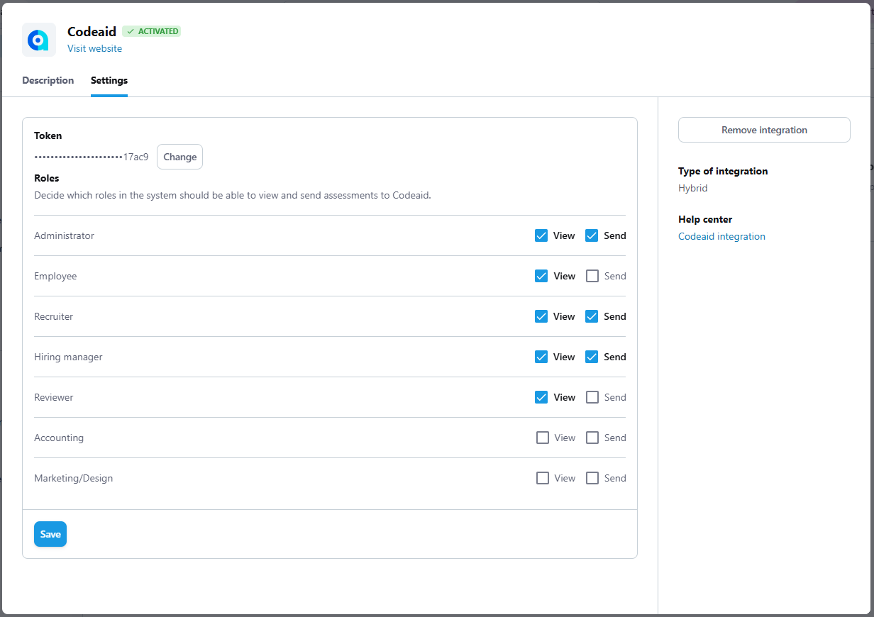The height and width of the screenshot is (617, 874).
Task: Click the Codeaid app logo icon
Action: tap(39, 40)
